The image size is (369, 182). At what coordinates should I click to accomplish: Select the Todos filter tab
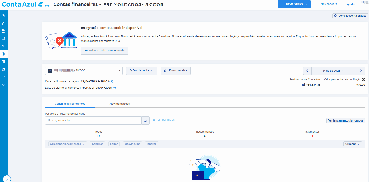(99, 134)
